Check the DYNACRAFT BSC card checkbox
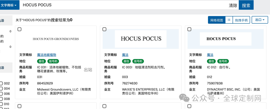270x109 pixels. [189, 29]
